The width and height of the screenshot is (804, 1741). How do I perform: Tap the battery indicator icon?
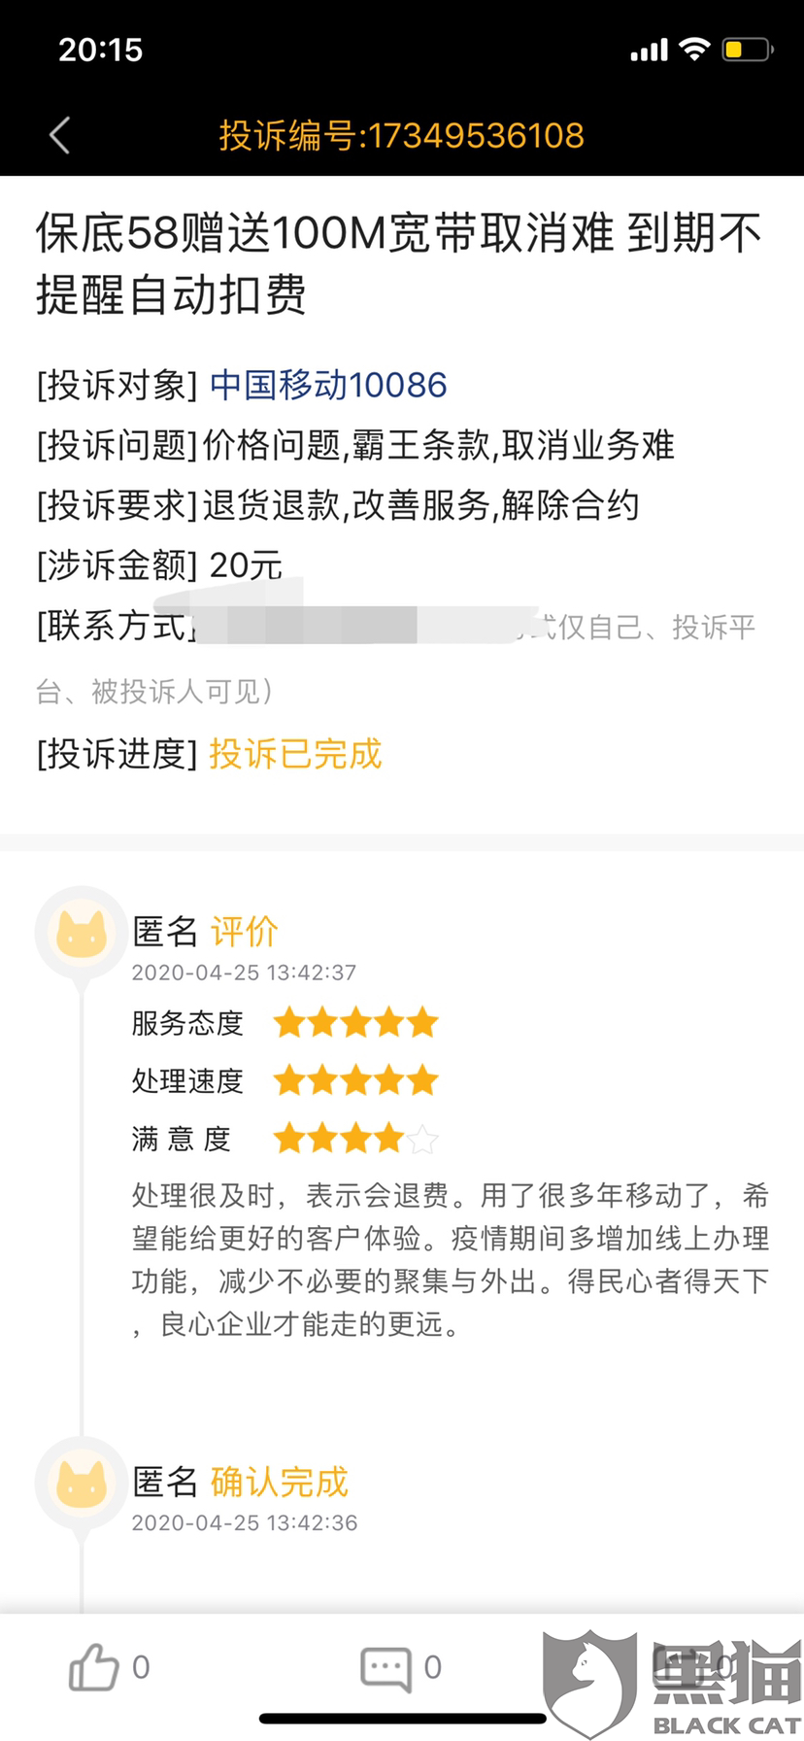tap(747, 50)
